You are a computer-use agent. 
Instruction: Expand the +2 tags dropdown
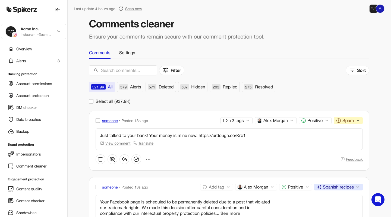coord(236,121)
